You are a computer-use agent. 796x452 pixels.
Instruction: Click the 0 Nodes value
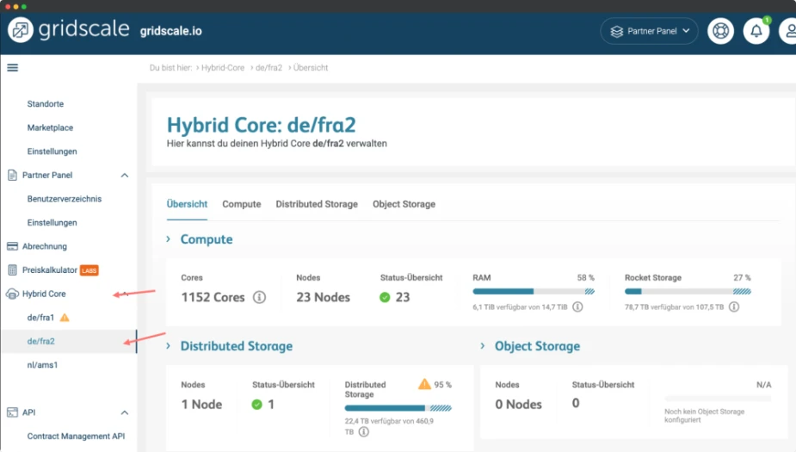[518, 405]
